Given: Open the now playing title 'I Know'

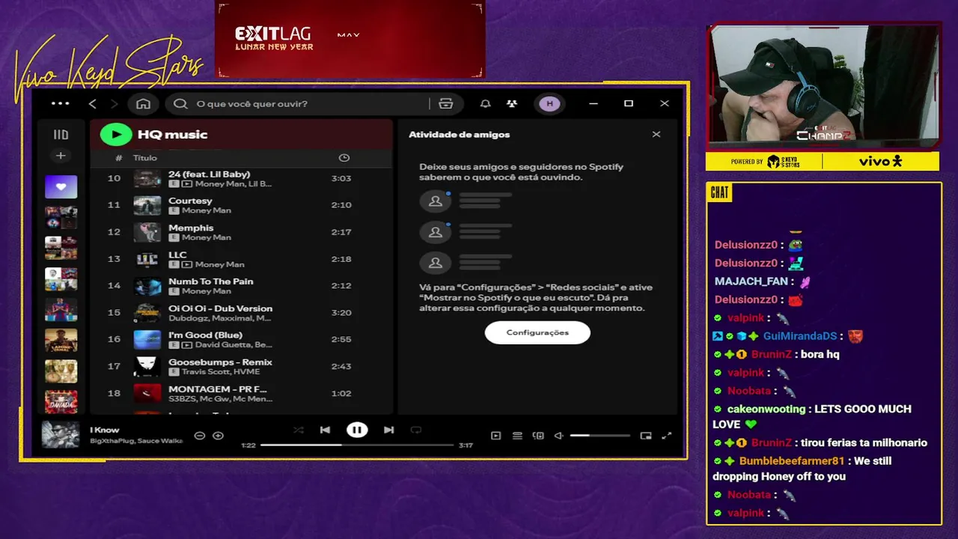Looking at the screenshot, I should tap(105, 430).
